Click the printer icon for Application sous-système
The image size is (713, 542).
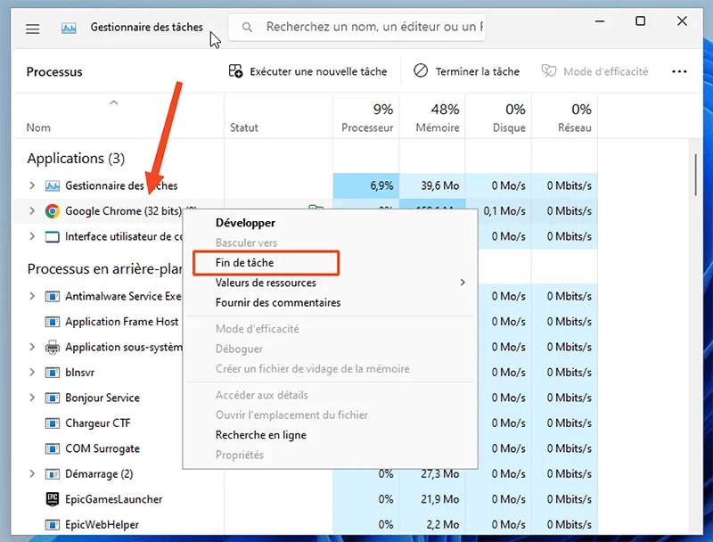point(53,347)
